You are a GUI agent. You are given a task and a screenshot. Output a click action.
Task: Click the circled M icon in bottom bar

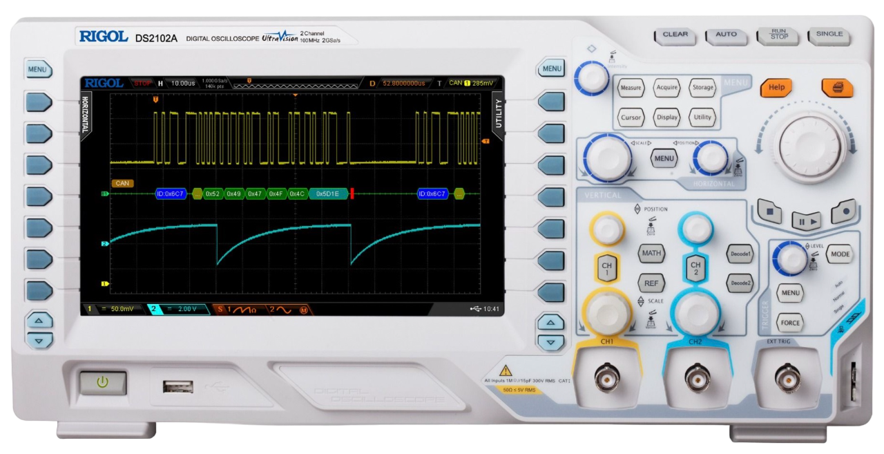point(303,310)
